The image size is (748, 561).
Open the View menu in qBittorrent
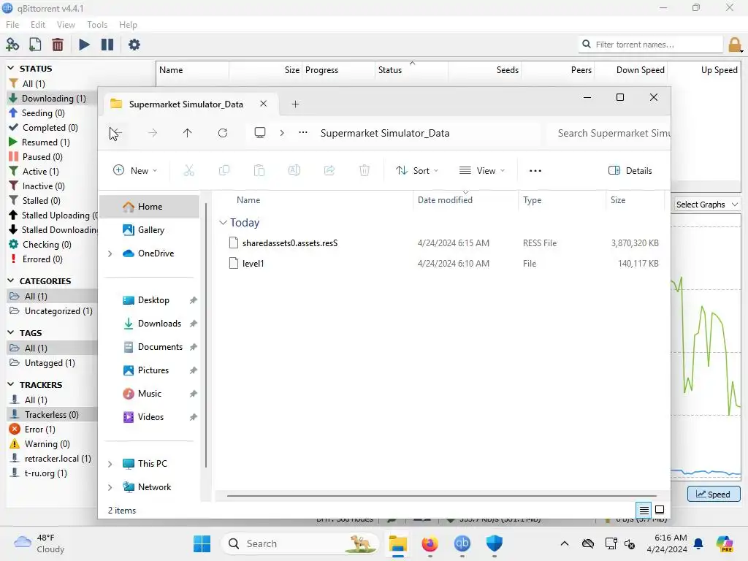[x=66, y=25]
